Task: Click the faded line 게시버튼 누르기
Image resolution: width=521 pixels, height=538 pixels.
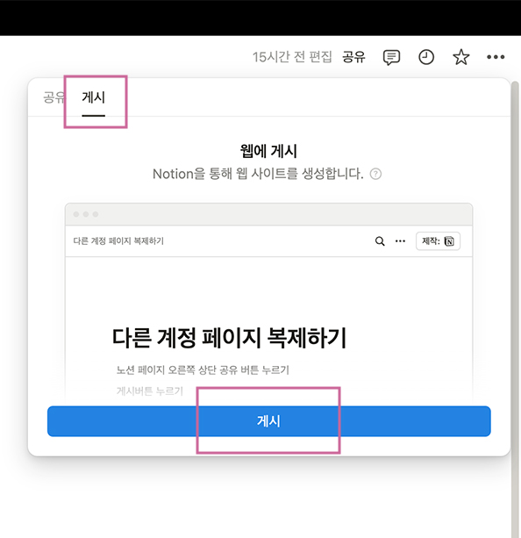Action: pyautogui.click(x=150, y=391)
